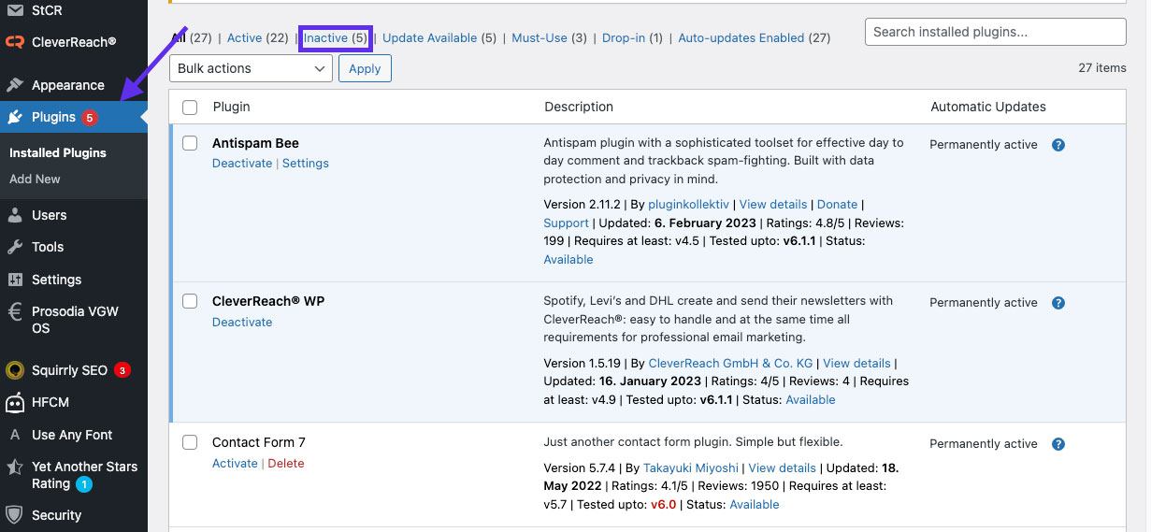Activate the Contact Form 7 plugin
This screenshot has height=532, width=1151.
tap(235, 464)
